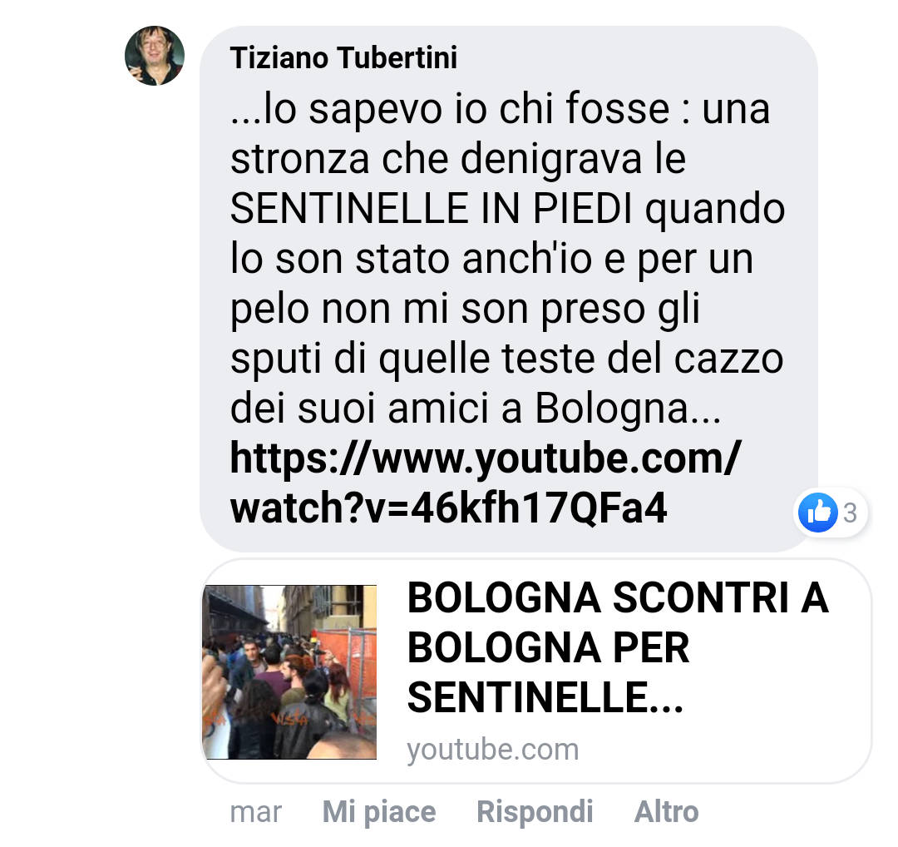
Task: Open the BOLOGNA SCONTRI A BOLOGNA preview title
Action: 618,647
